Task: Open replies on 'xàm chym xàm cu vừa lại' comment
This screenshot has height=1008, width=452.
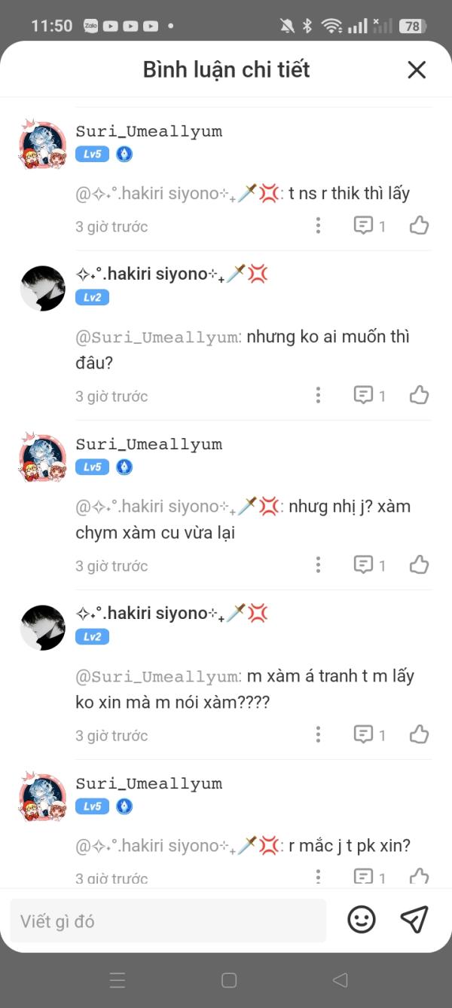Action: coord(370,565)
